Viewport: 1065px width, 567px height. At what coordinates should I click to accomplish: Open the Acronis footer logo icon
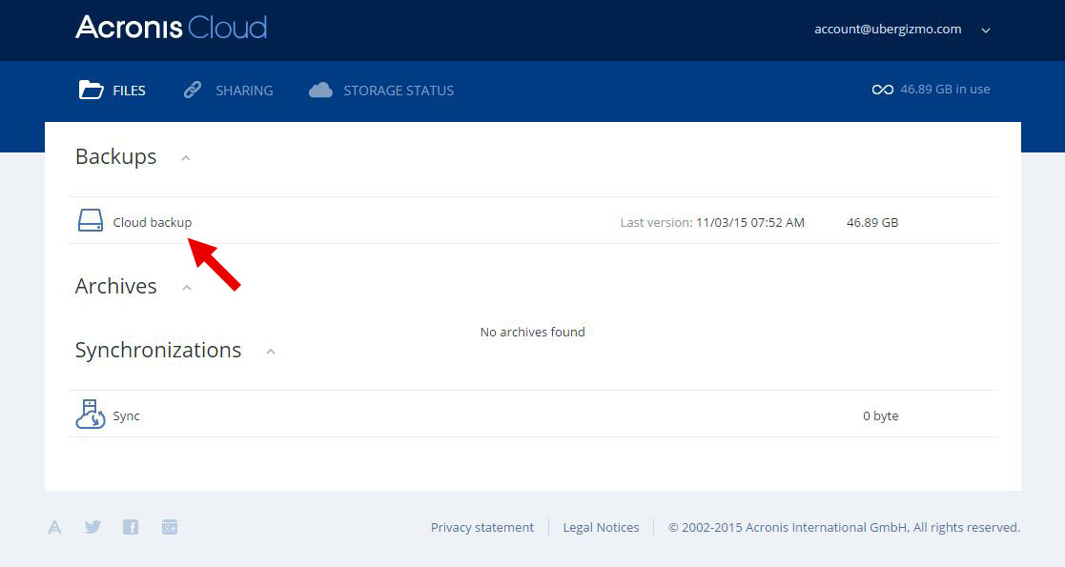coord(54,527)
